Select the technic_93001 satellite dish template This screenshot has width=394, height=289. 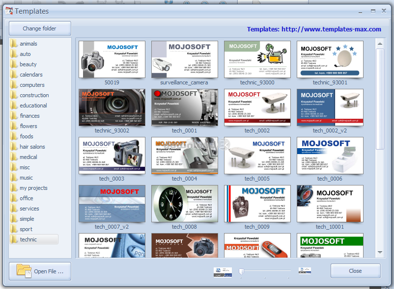click(x=330, y=59)
